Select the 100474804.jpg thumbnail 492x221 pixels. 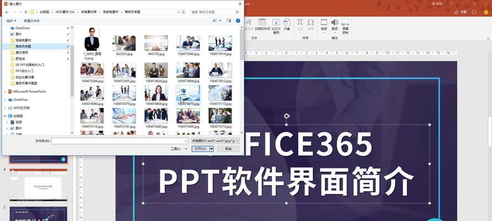[156, 93]
